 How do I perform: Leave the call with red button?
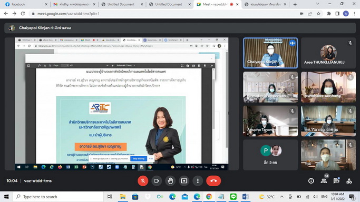pos(213,181)
